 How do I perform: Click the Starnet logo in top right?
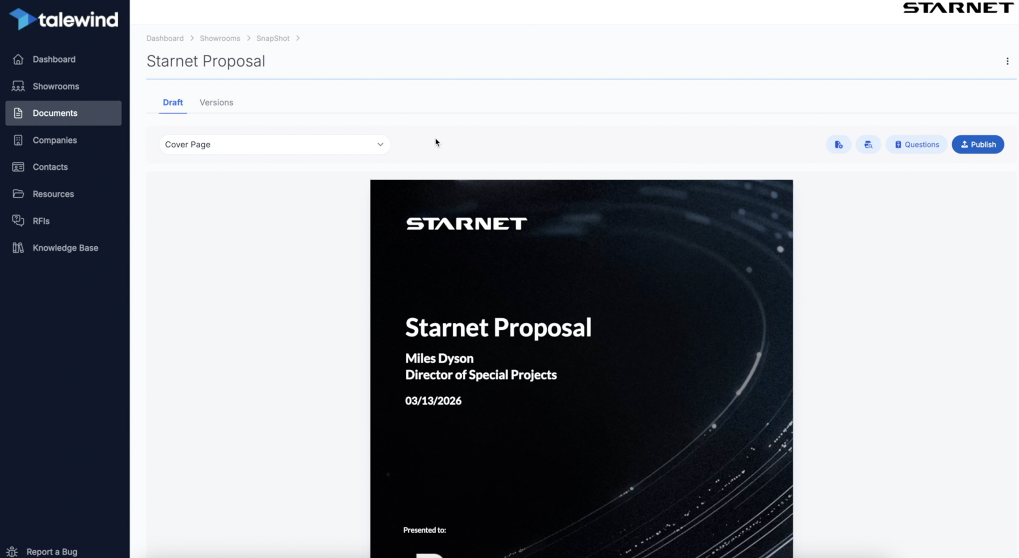click(x=958, y=8)
